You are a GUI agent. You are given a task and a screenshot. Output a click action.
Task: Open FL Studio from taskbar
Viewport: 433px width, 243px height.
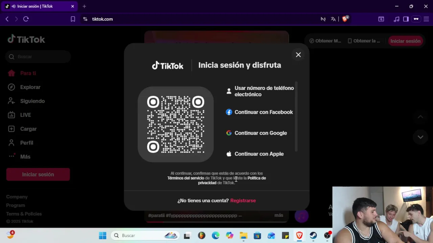click(202, 236)
